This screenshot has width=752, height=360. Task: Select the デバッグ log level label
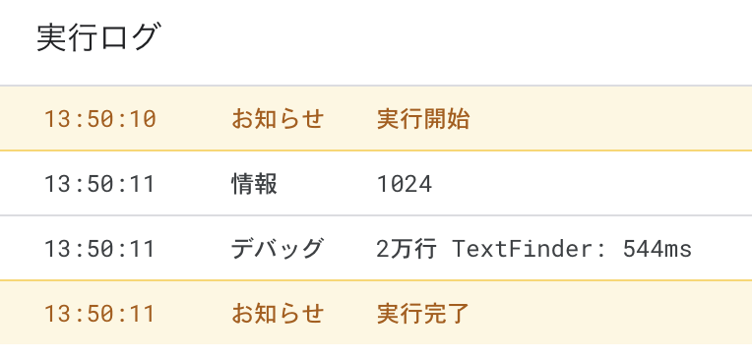tap(277, 249)
